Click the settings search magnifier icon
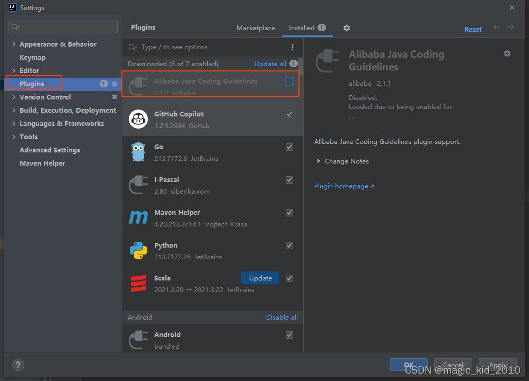This screenshot has height=381, width=529. point(15,27)
